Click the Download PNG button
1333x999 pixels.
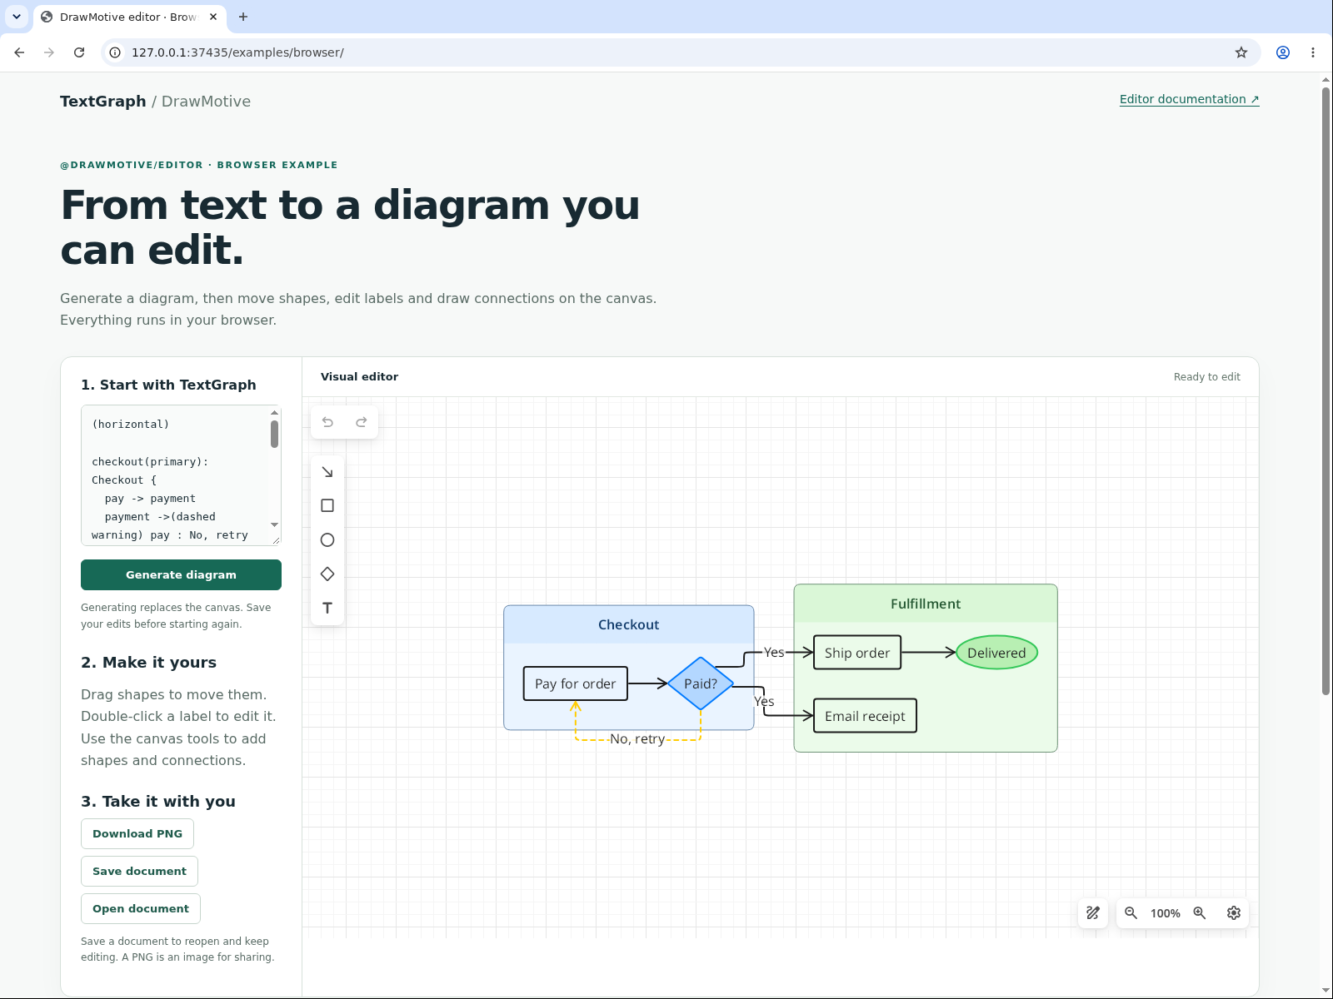[137, 834]
